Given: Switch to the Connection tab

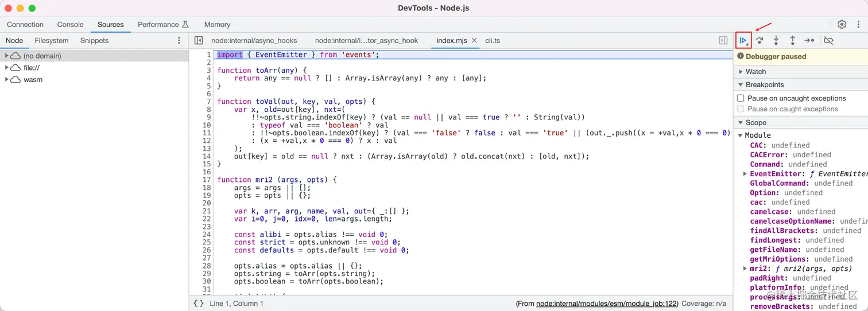Looking at the screenshot, I should [x=25, y=25].
